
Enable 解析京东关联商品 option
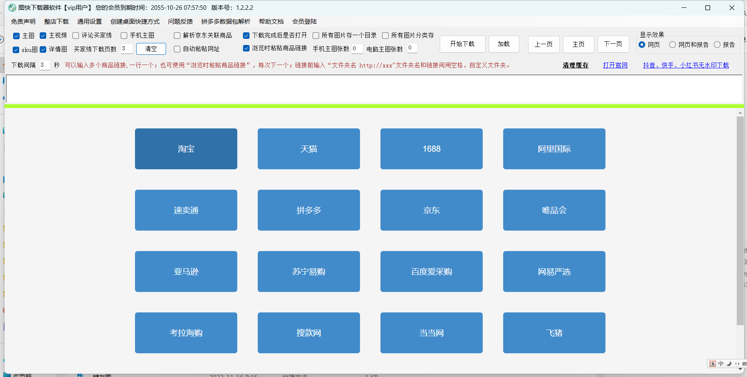177,36
